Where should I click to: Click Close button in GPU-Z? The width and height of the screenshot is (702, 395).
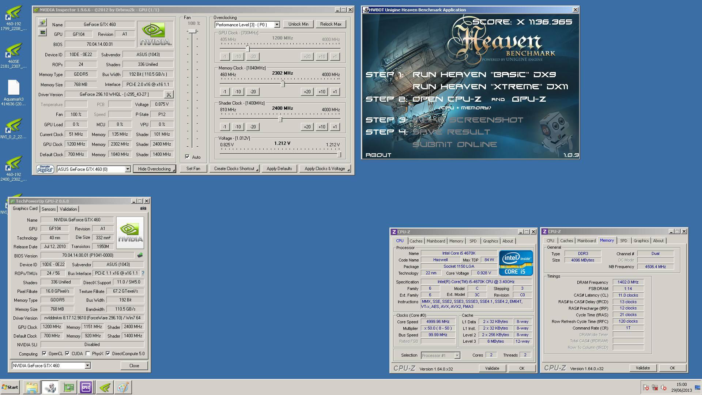click(134, 365)
